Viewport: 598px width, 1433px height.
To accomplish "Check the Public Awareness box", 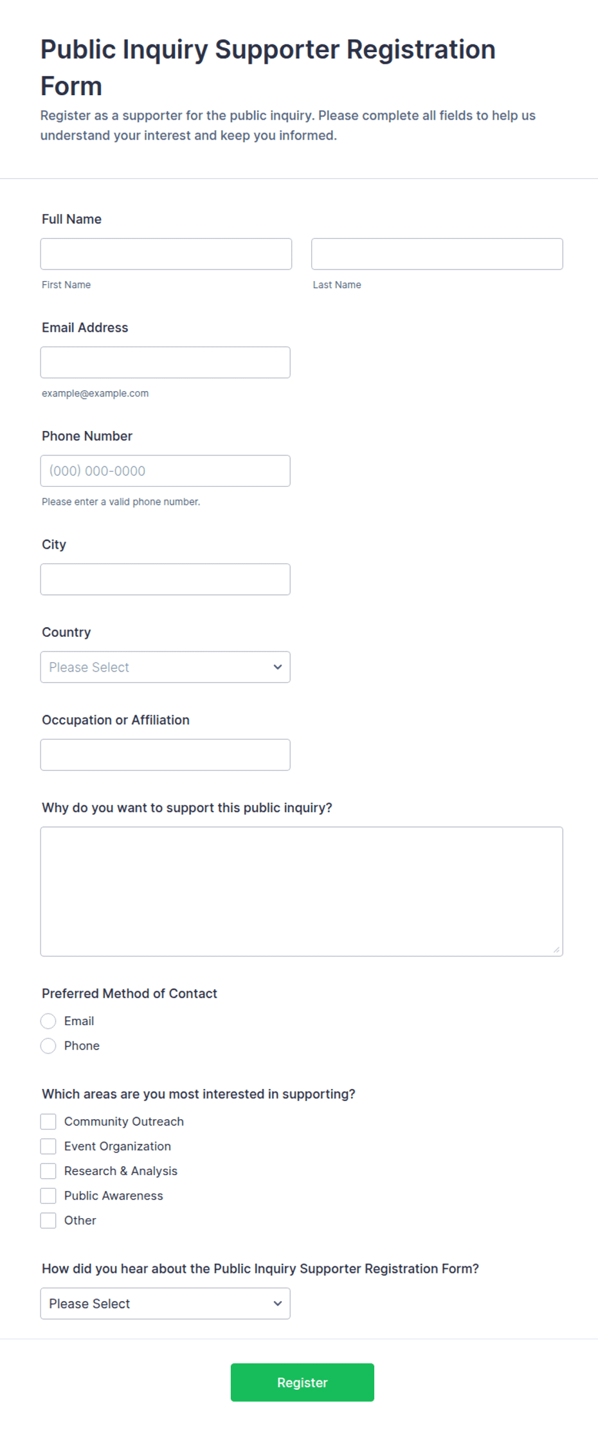I will [x=48, y=1196].
